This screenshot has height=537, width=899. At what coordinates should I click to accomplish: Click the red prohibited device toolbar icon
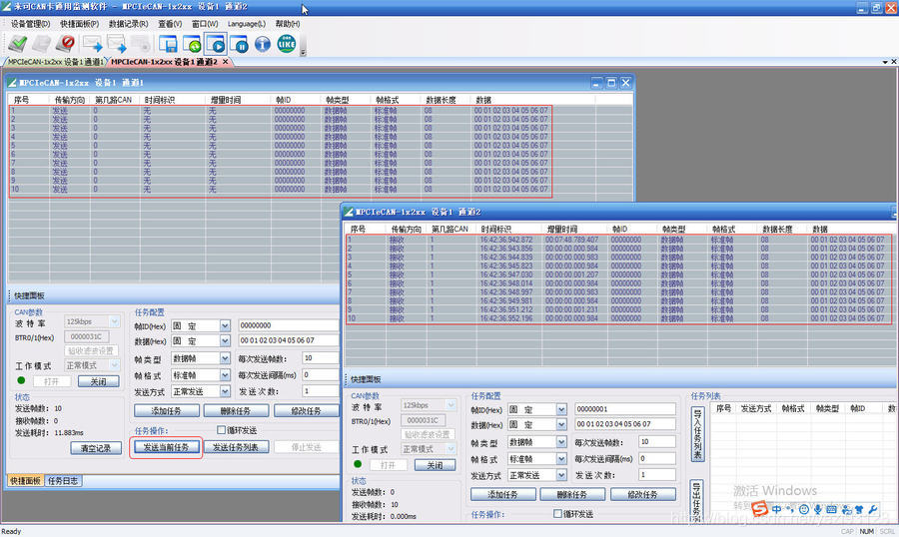[67, 44]
